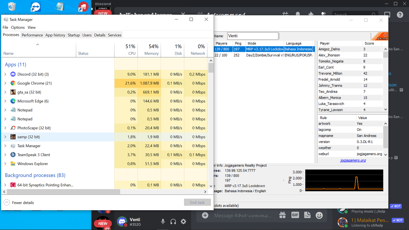Viewport: 409px width, 230px height.
Task: Sort processes by the Disk column
Action: point(173,50)
